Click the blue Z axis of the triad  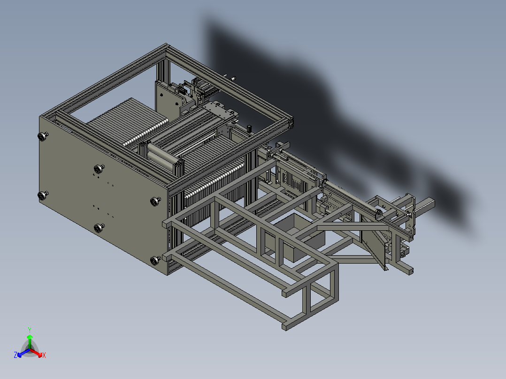click(x=22, y=353)
